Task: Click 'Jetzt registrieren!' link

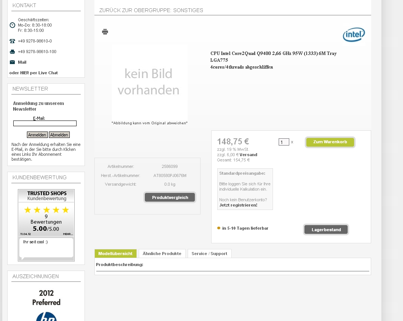Action: pos(238,205)
